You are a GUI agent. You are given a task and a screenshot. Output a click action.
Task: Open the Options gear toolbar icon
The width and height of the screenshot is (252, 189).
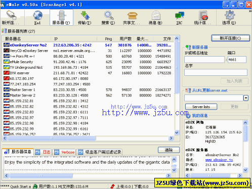tap(229, 15)
